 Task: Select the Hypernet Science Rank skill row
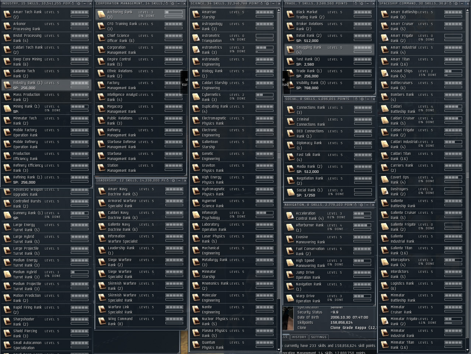pyautogui.click(x=234, y=203)
